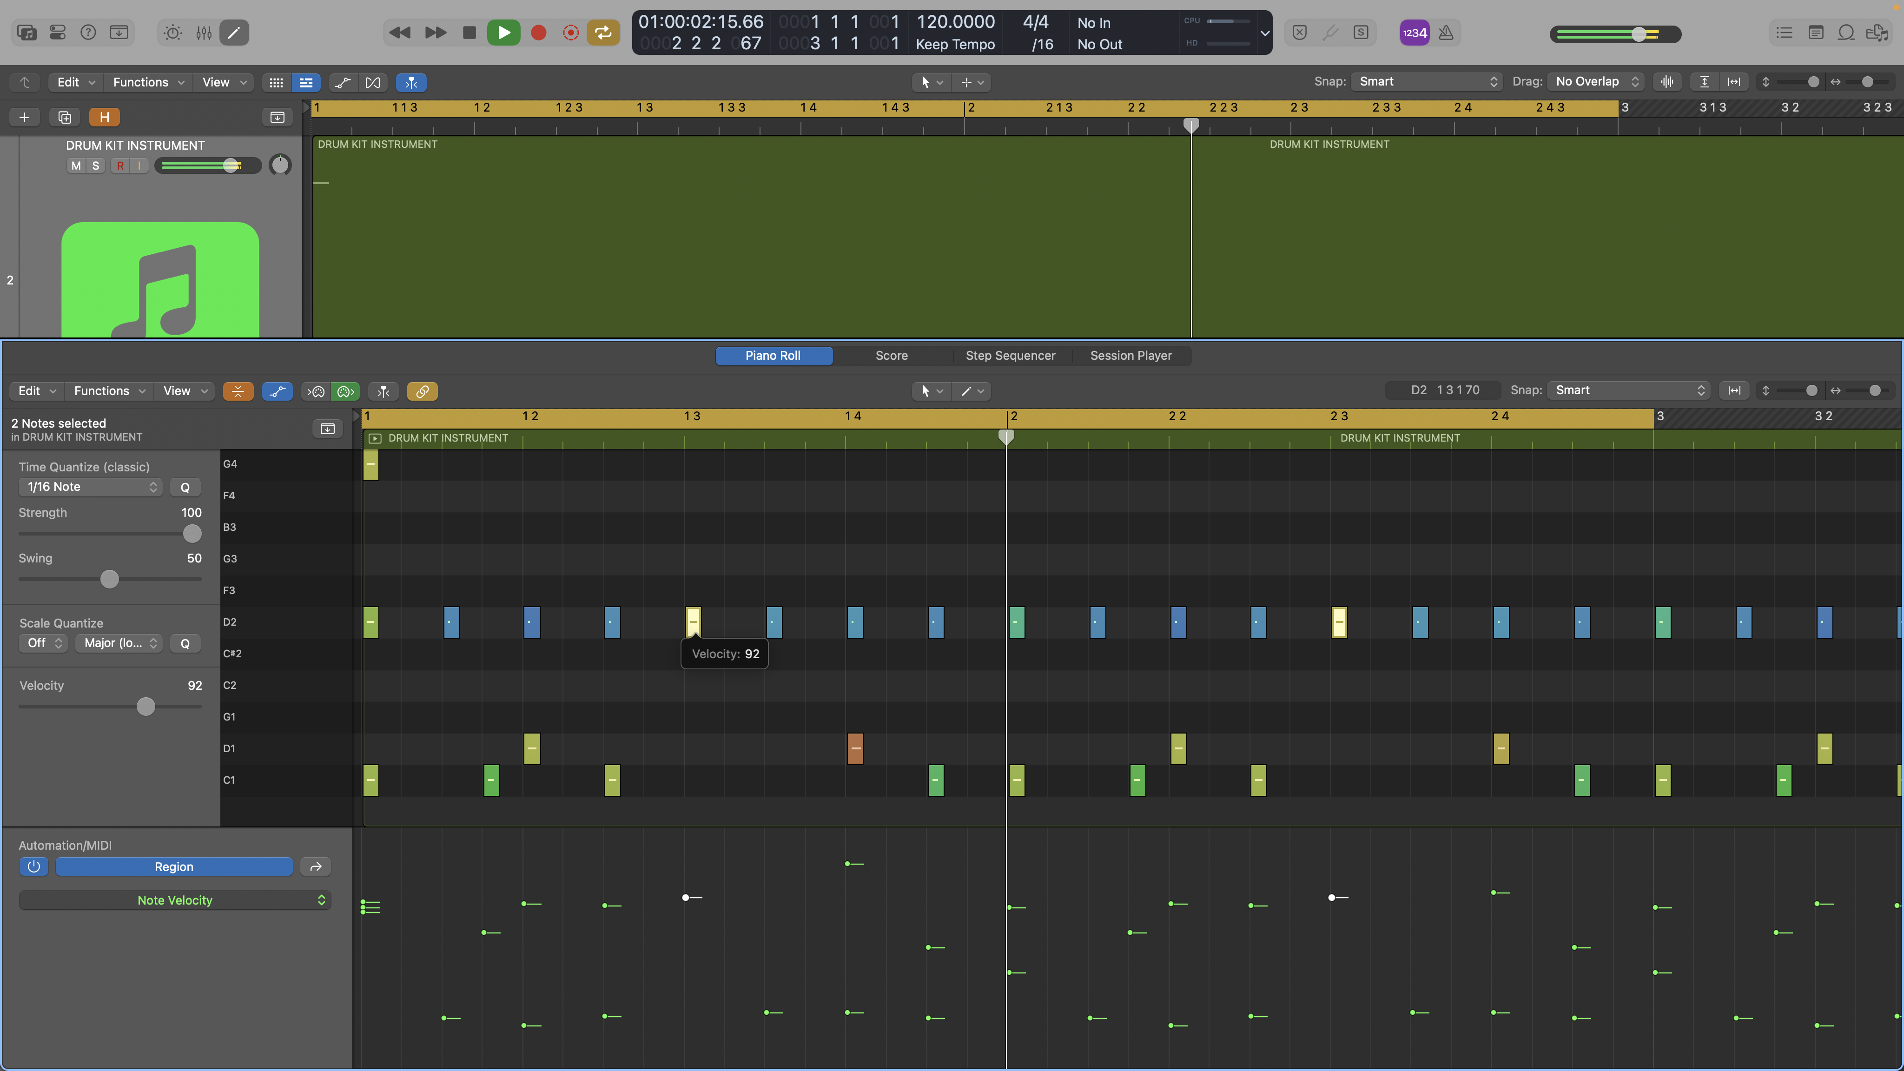Open Scale Quantize Major scale dropdown
This screenshot has width=1904, height=1071.
point(118,643)
